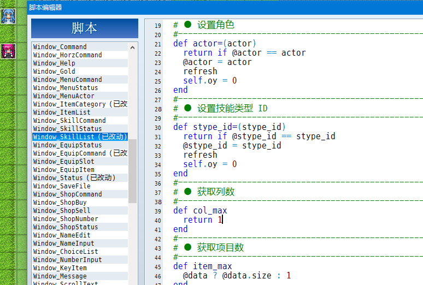Viewport: 423px width, 285px height.
Task: Select the Window_MenuStatus script
Action: (80, 88)
